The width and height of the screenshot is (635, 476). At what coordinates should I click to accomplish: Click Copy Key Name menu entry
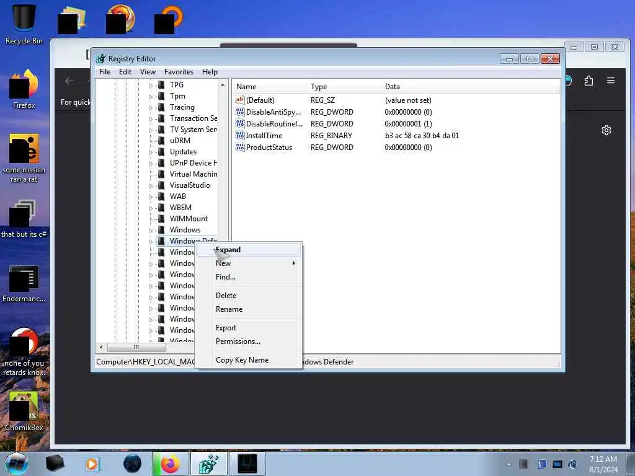(249, 360)
